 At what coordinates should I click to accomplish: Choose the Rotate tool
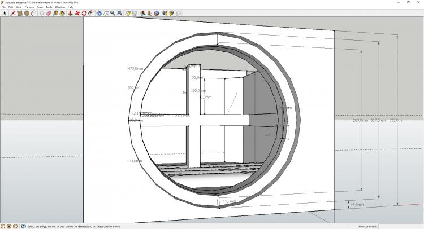click(x=84, y=12)
